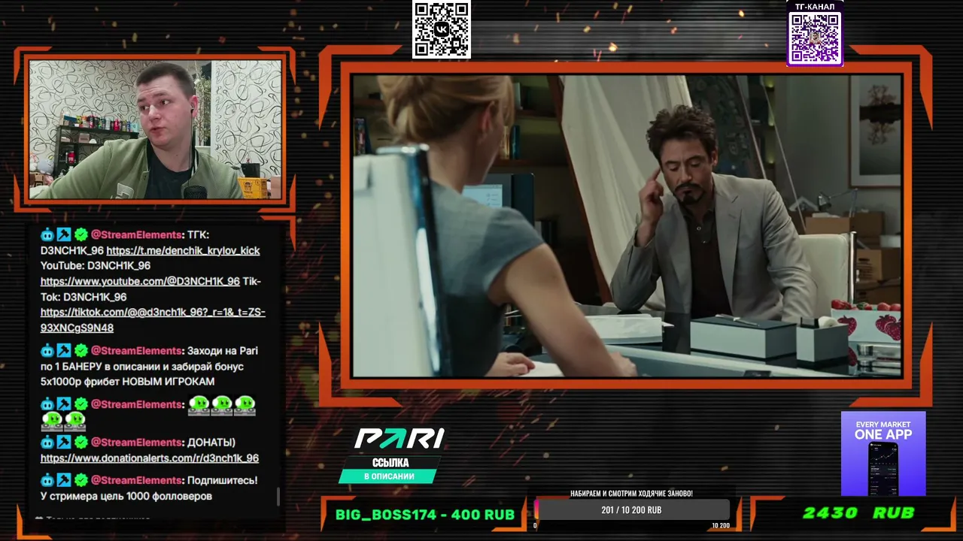The image size is (963, 541).
Task: Click the 'Подпишитесь!' chat text
Action: 222,480
